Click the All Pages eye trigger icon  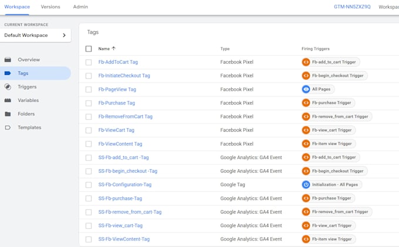[x=306, y=89]
